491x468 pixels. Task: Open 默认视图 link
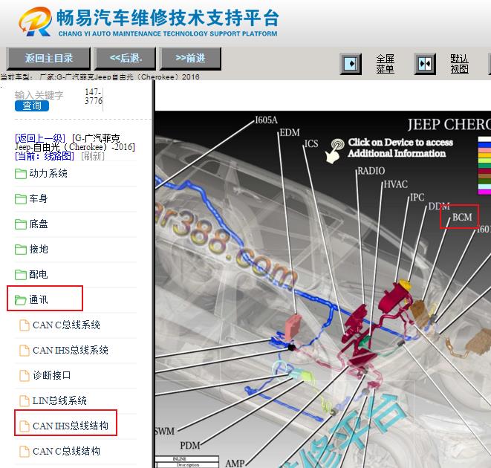click(x=459, y=64)
